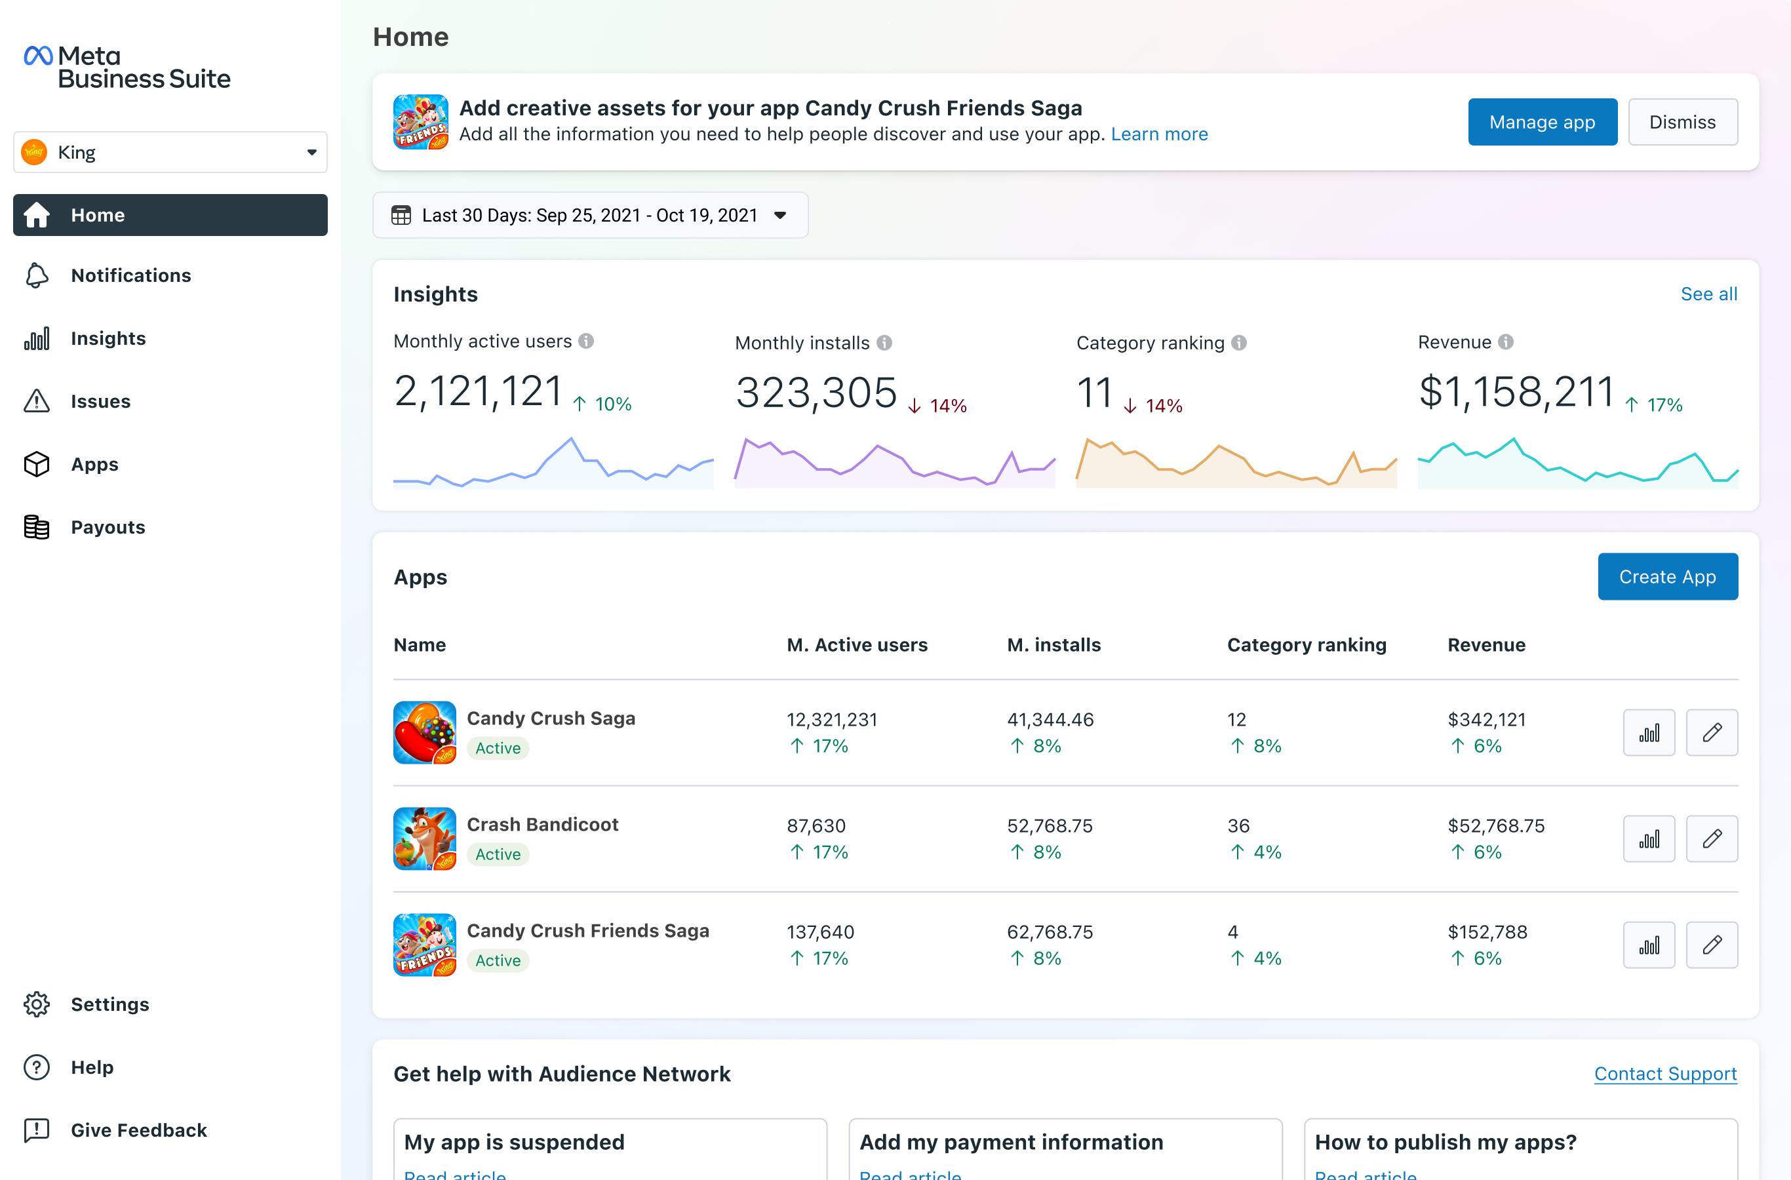Open Help in the sidebar

point(170,1067)
